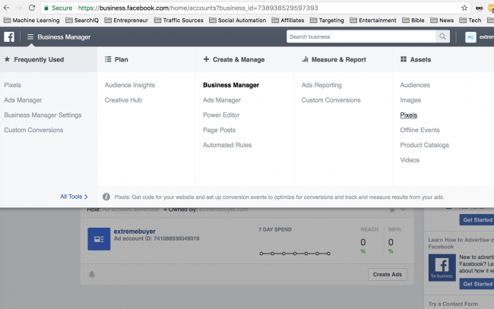Click the Assets grid icon
494x309 pixels.
404,59
